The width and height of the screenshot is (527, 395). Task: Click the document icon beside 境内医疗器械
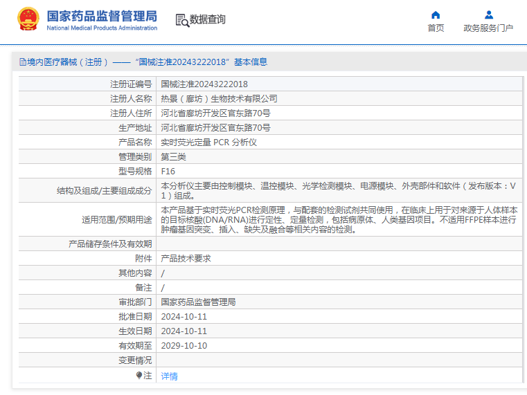(23, 62)
